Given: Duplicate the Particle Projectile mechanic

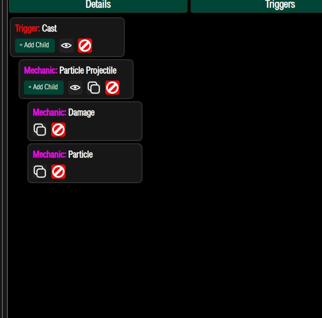Looking at the screenshot, I should (x=94, y=88).
